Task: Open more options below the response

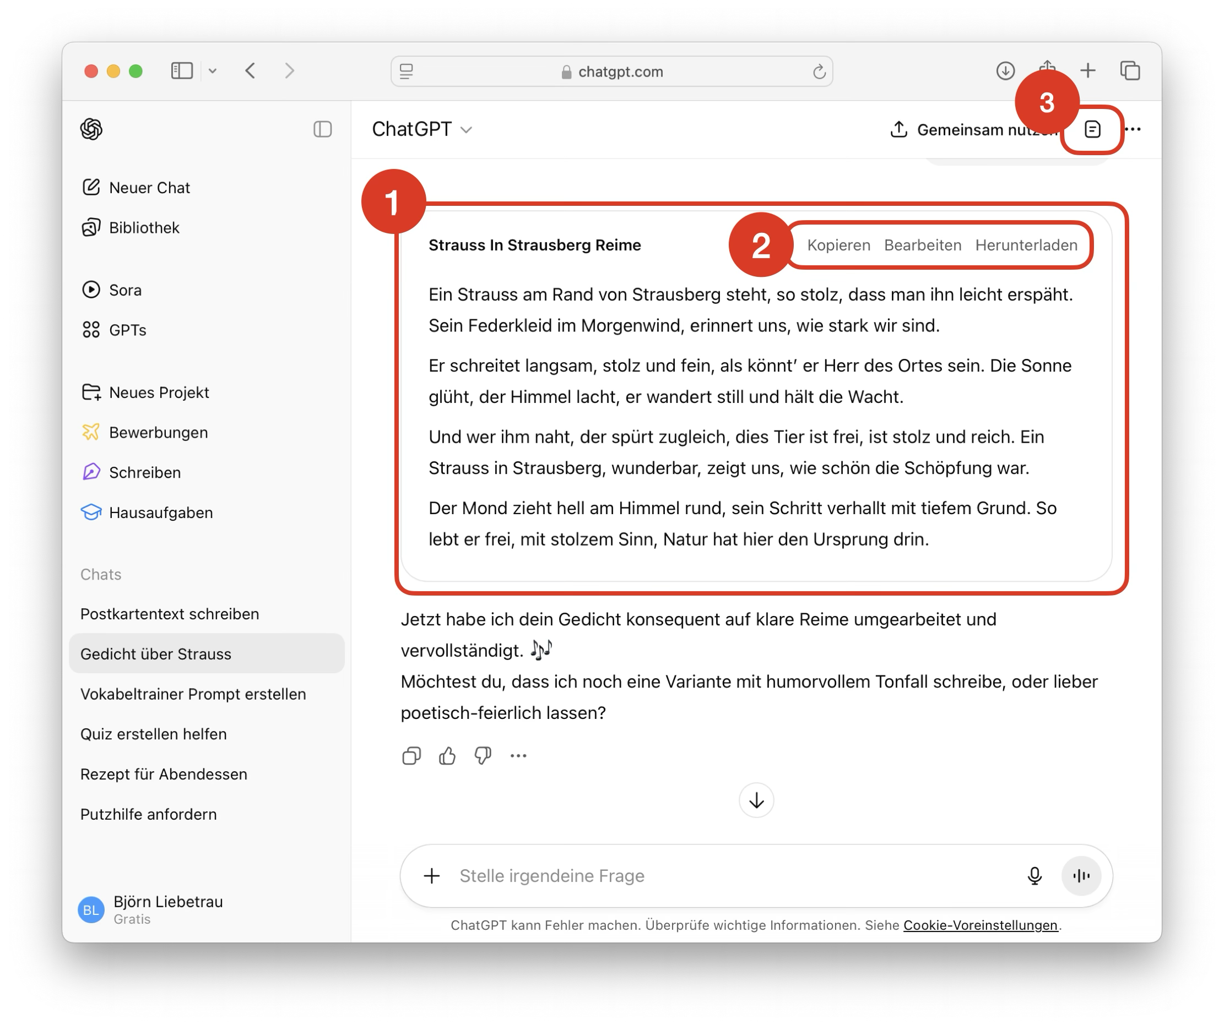Action: click(x=518, y=755)
